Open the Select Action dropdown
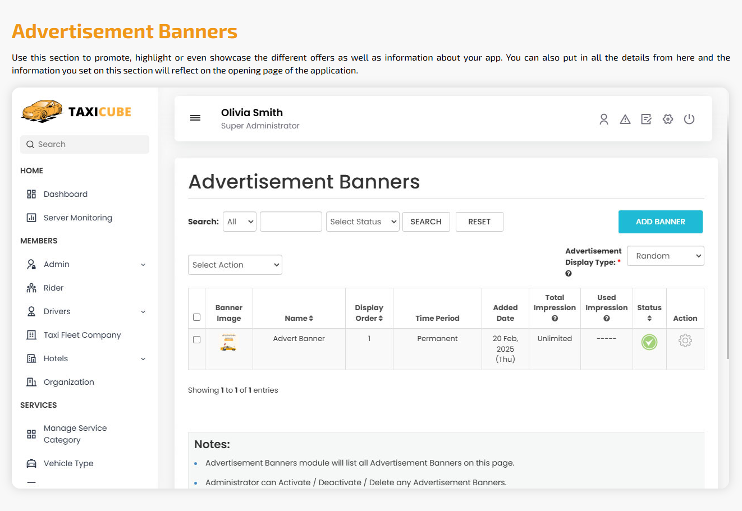This screenshot has height=511, width=742. coord(235,265)
